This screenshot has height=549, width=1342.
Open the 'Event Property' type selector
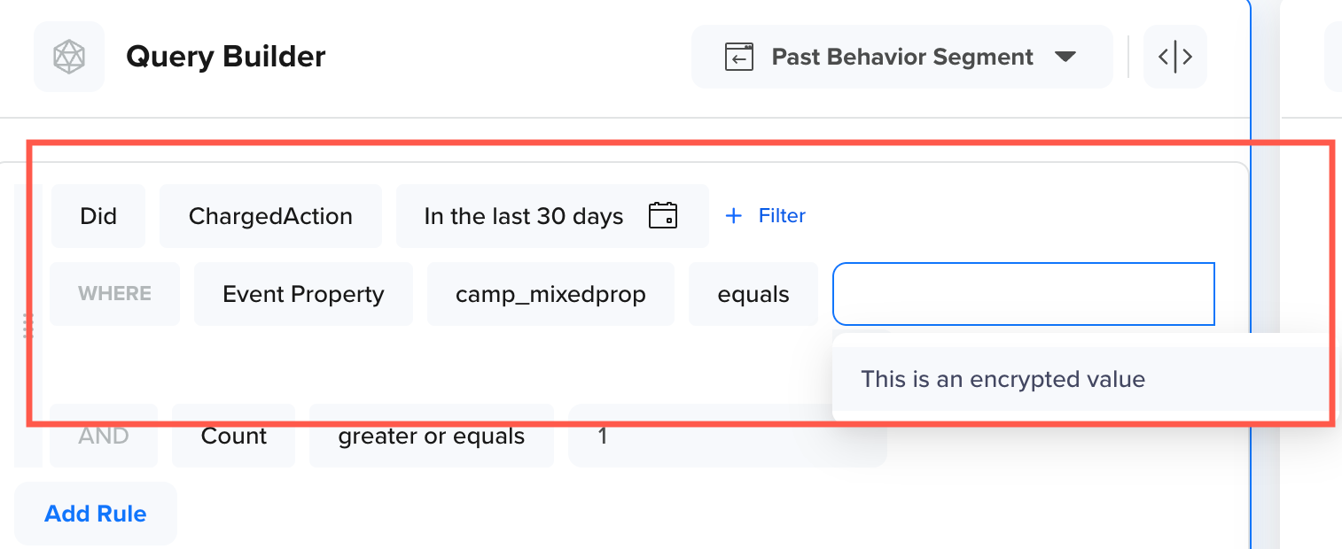click(303, 293)
